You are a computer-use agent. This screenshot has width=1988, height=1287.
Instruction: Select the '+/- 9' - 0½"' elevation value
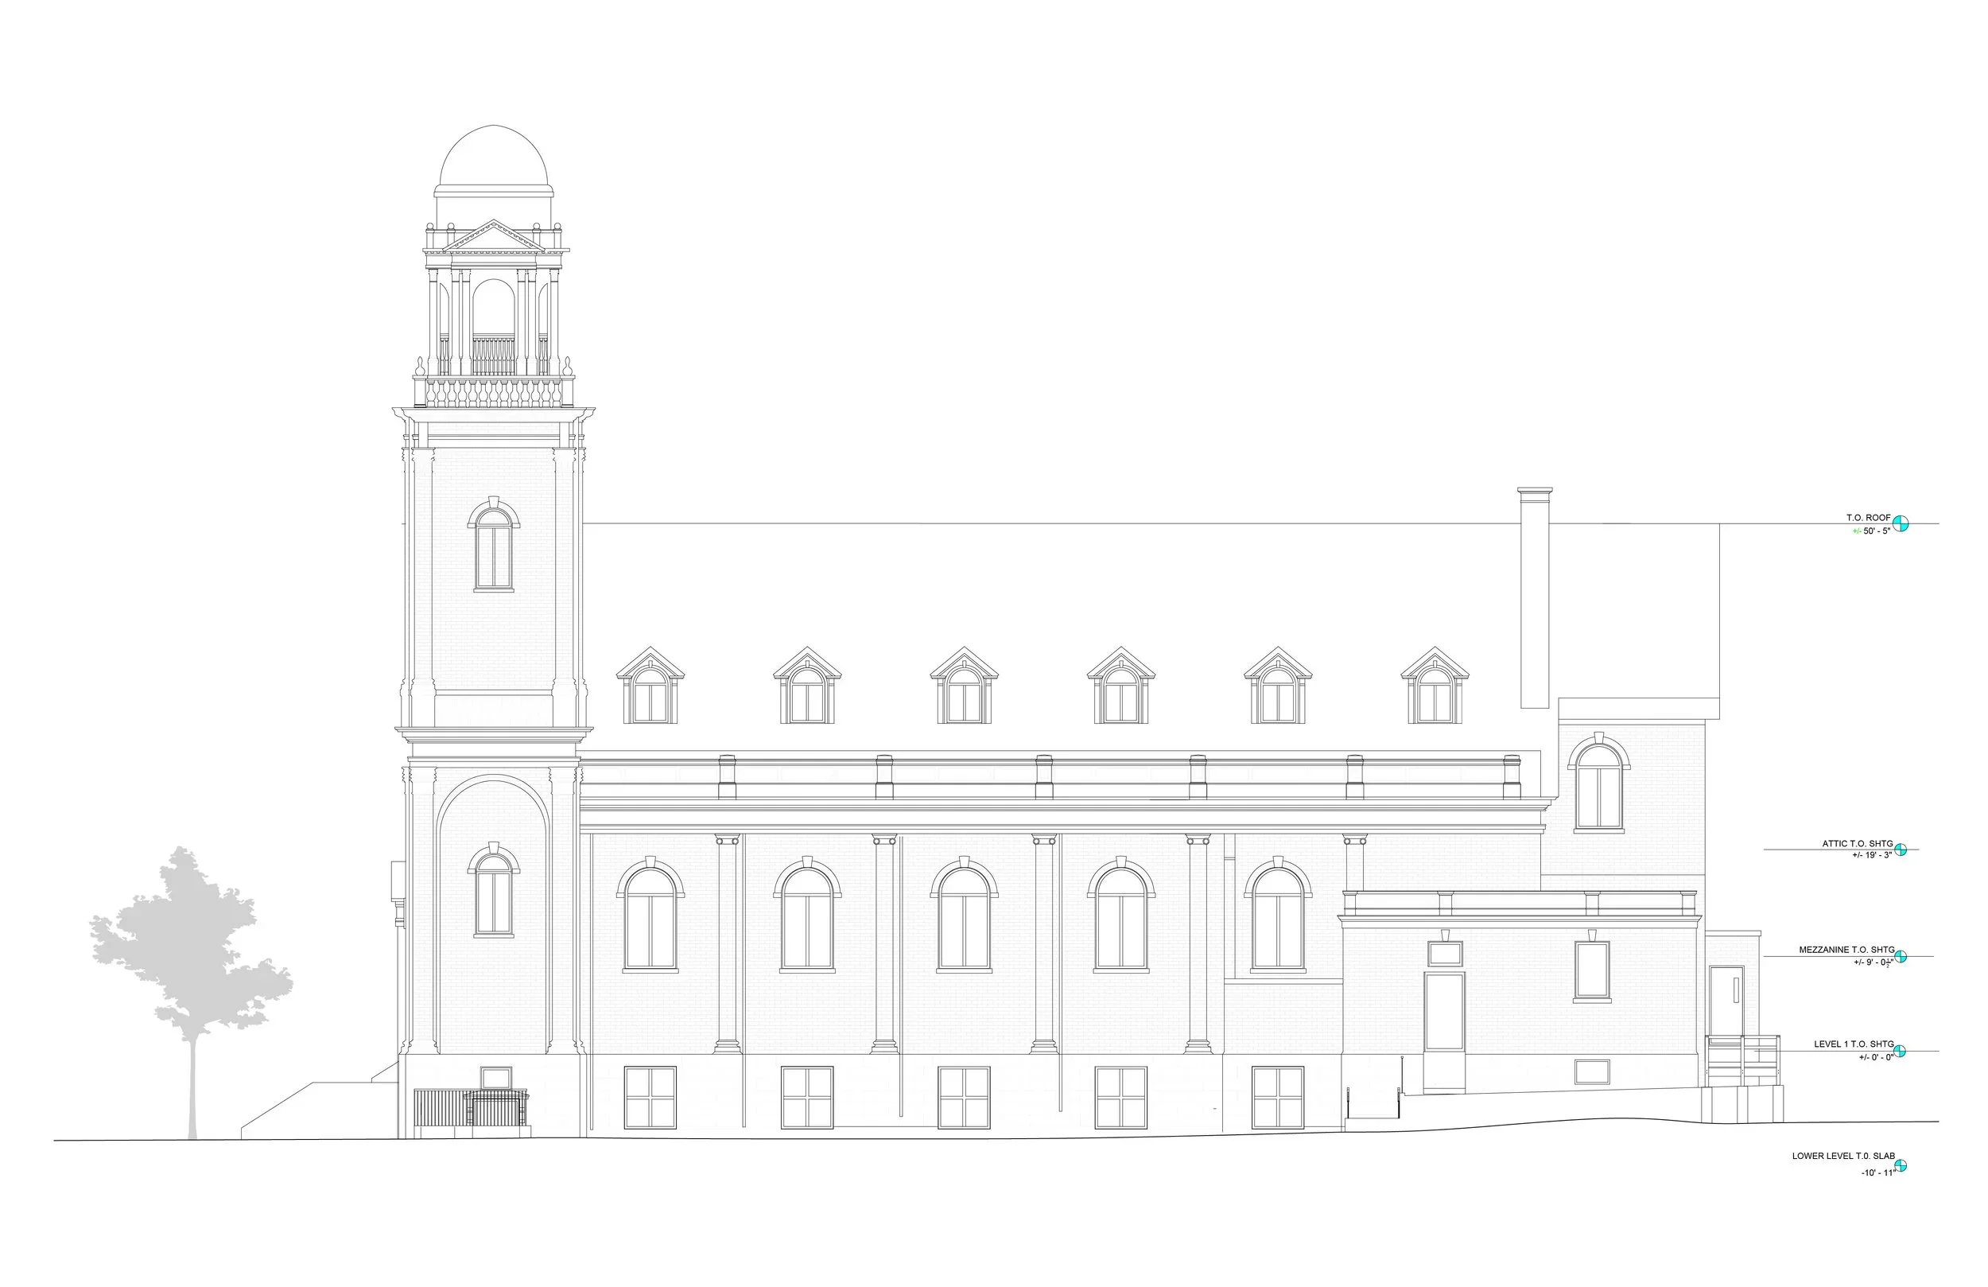pos(1873,962)
